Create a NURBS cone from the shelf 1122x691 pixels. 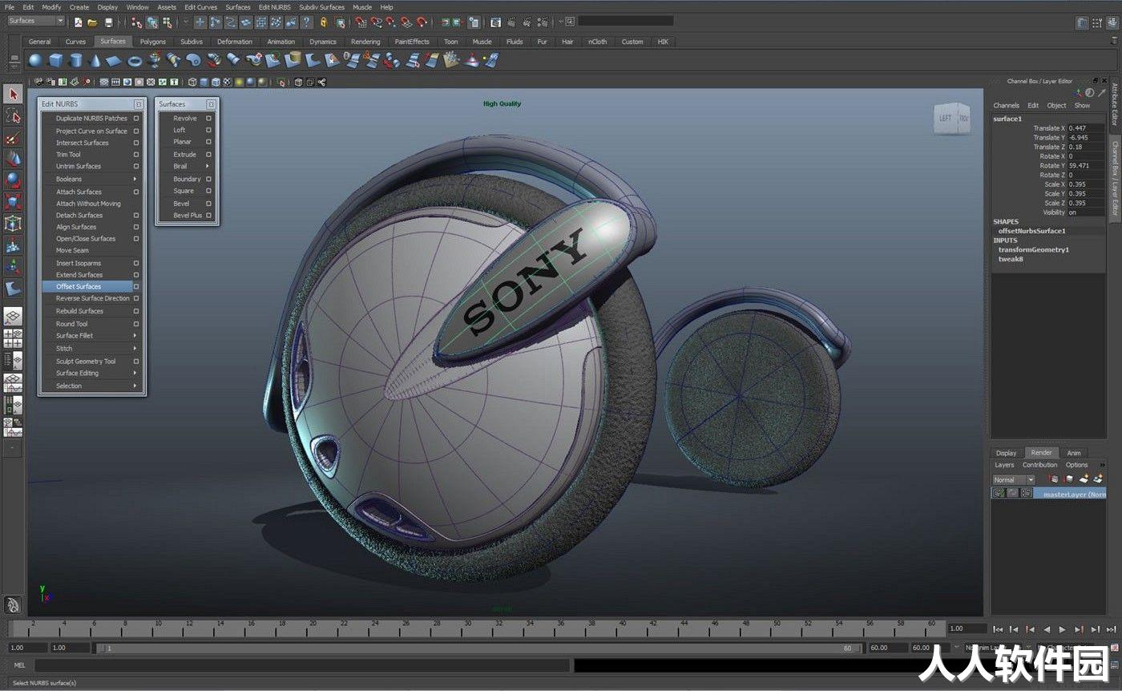[95, 60]
